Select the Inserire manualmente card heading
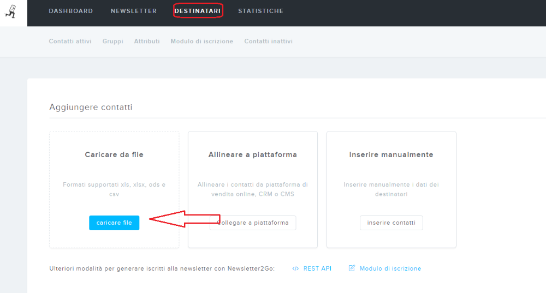 (391, 154)
